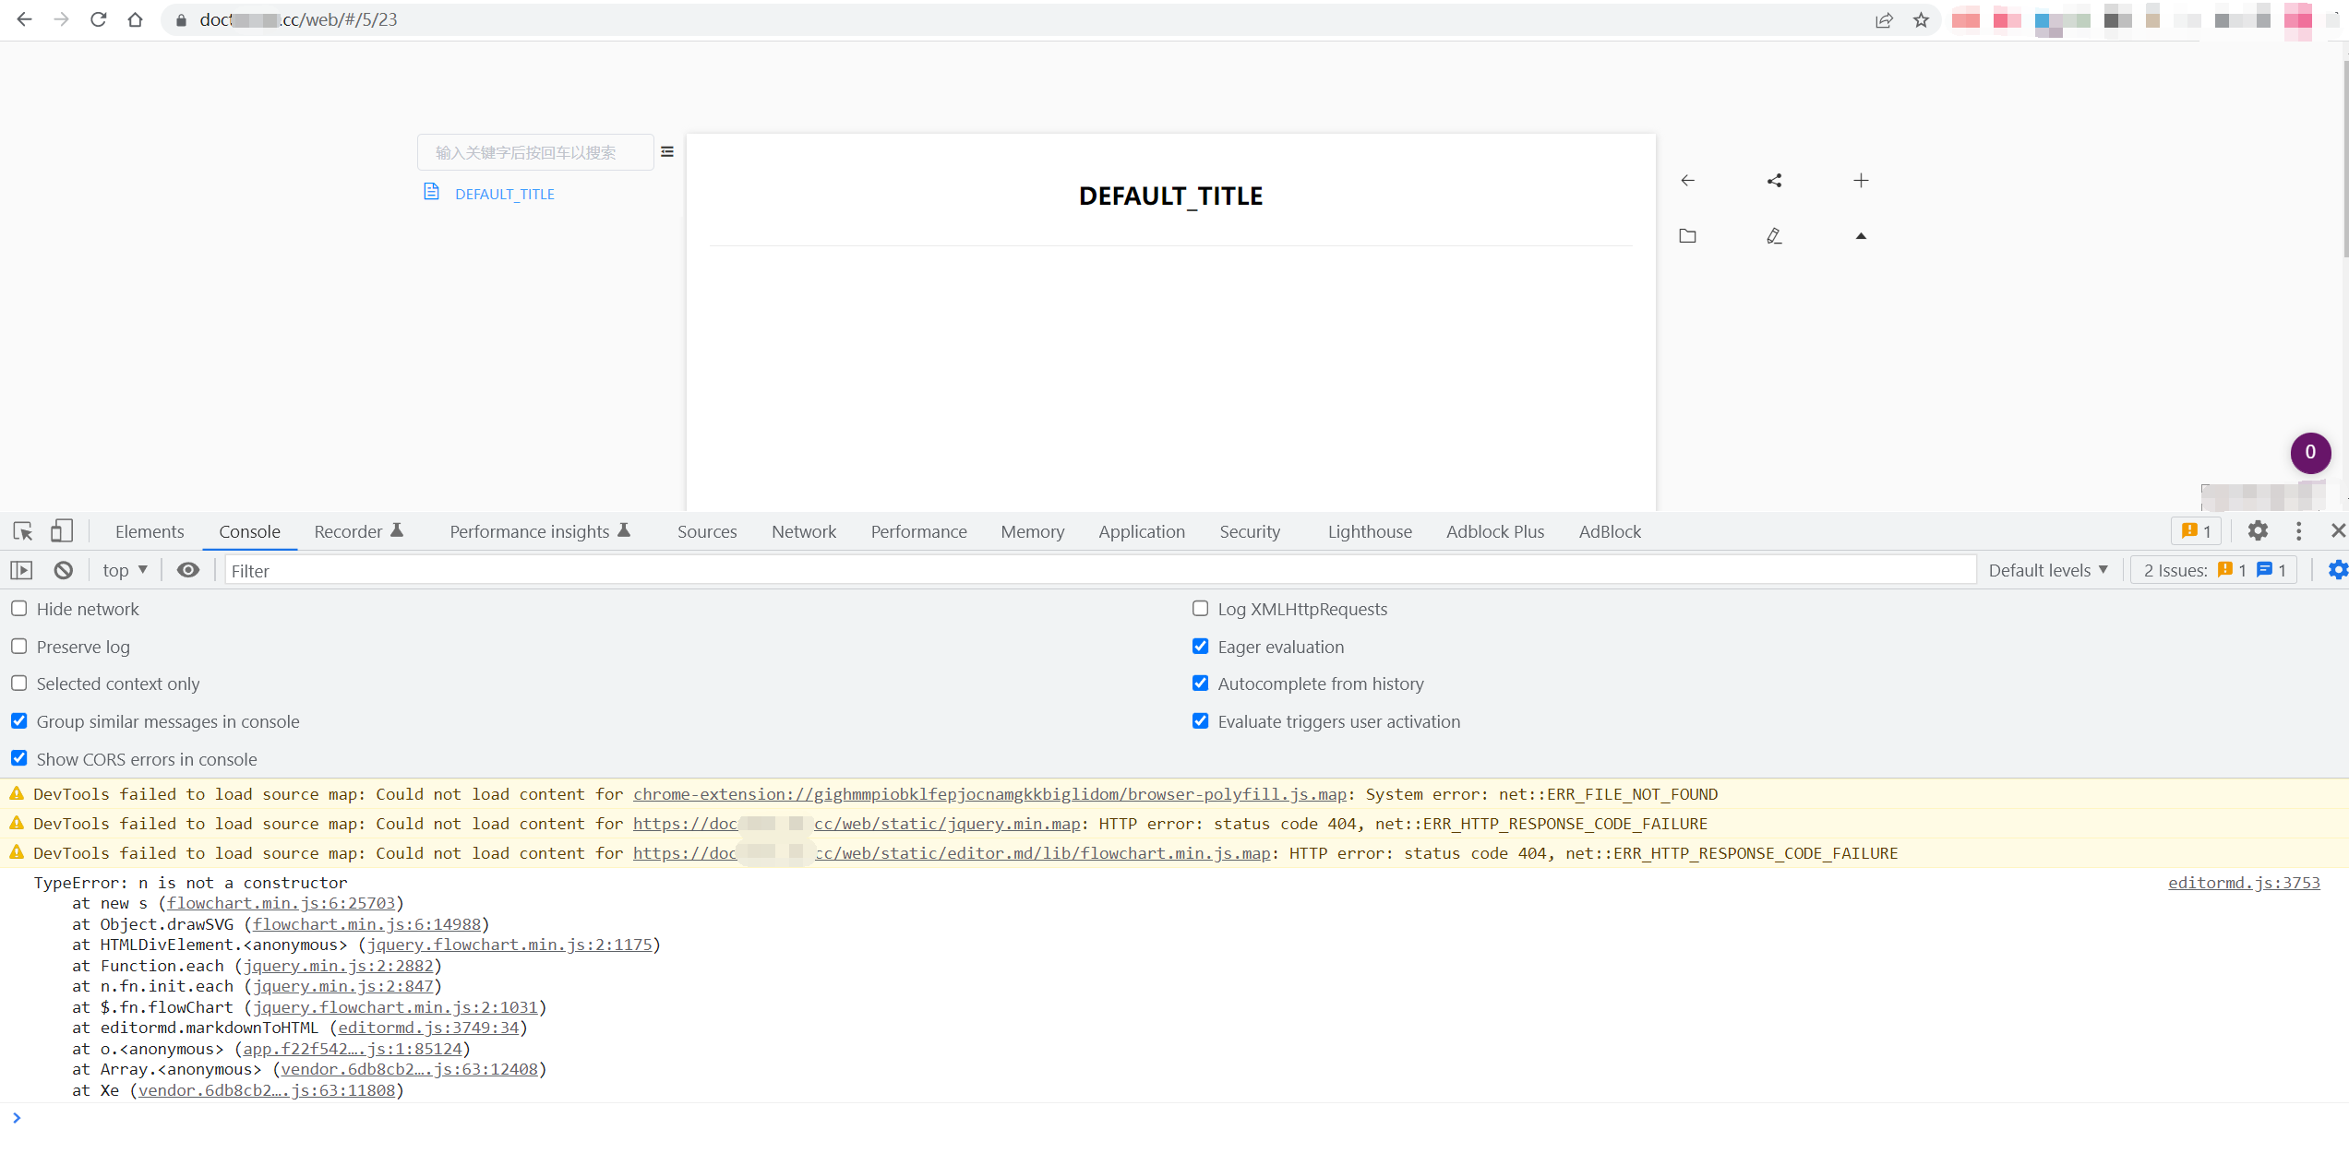Enable Log XMLHttpRequests
This screenshot has height=1153, width=2349.
[1200, 608]
